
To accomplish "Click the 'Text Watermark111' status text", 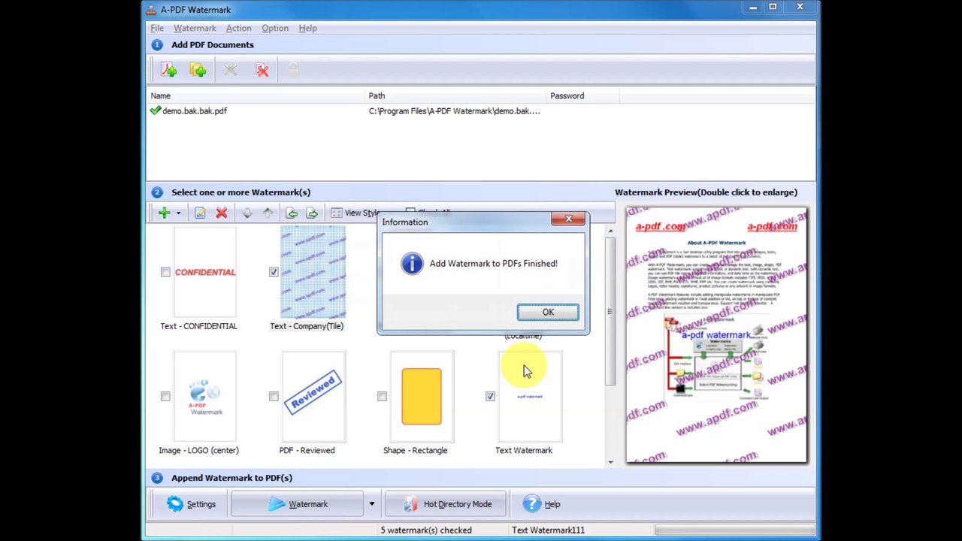I will coord(548,530).
